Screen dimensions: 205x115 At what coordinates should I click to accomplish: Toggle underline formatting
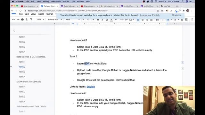click(107, 19)
